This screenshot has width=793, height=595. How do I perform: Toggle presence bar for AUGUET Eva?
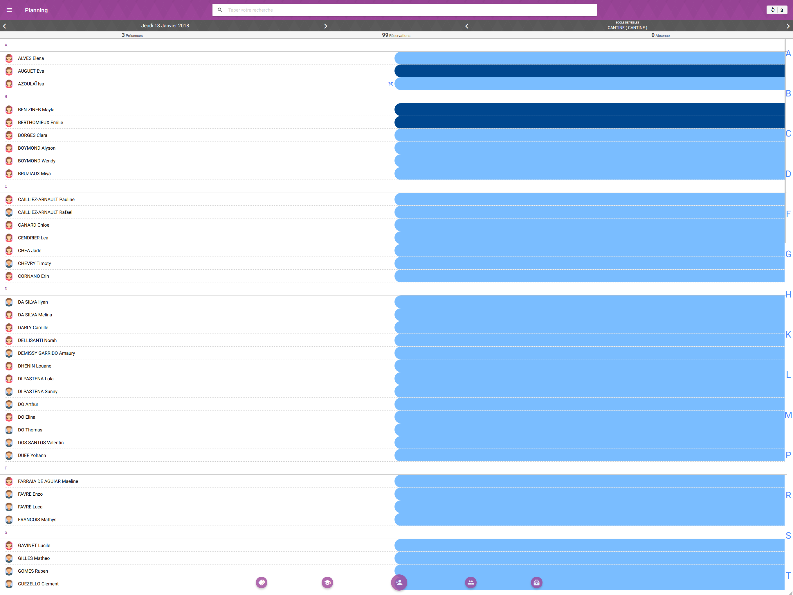tap(589, 71)
